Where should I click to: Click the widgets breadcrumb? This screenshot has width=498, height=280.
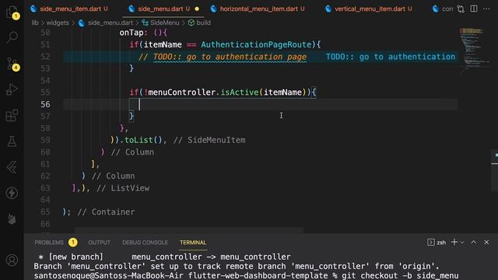pos(58,23)
